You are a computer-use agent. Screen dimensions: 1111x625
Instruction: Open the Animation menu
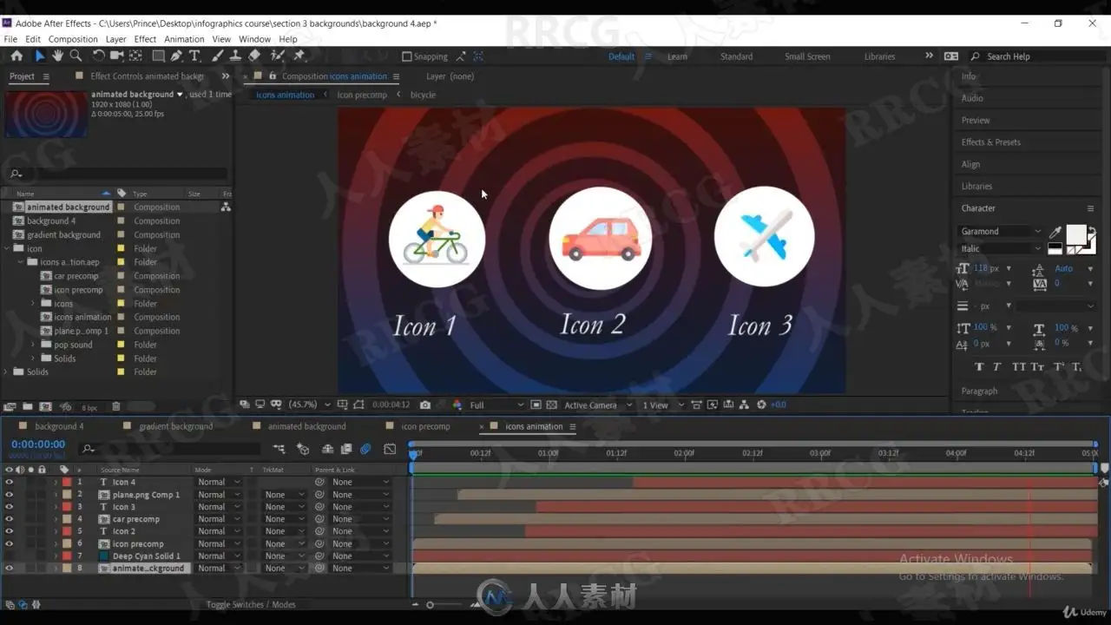pos(184,39)
